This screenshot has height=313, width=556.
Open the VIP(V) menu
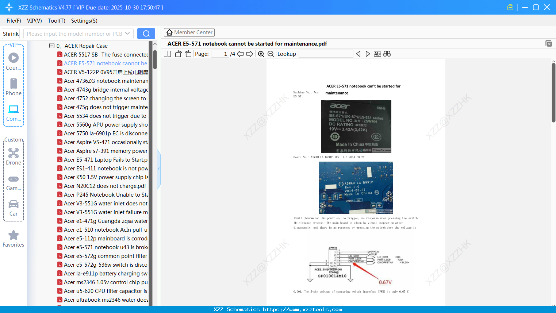[x=34, y=21]
